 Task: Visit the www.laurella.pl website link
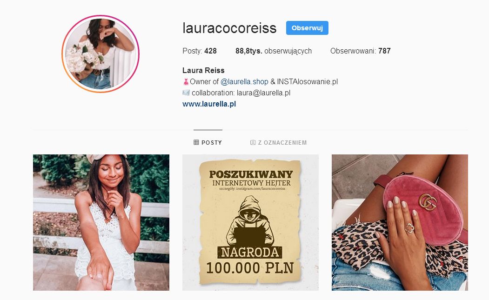click(209, 104)
